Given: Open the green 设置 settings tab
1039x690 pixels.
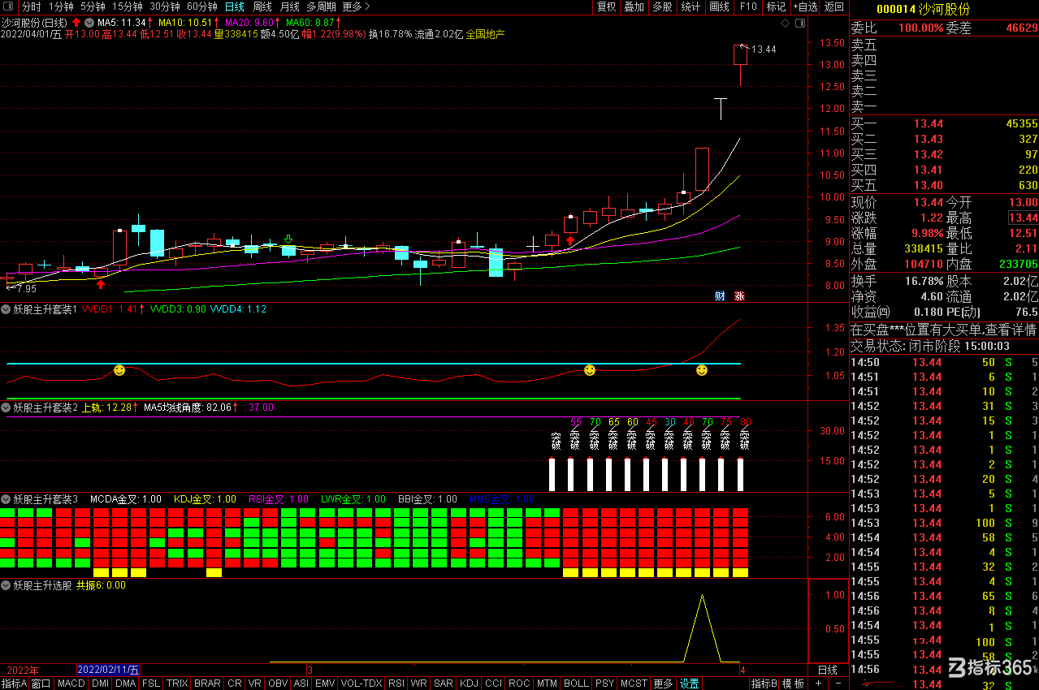Looking at the screenshot, I should [x=689, y=684].
